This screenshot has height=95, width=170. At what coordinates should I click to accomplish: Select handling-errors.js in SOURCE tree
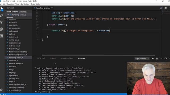[18, 58]
